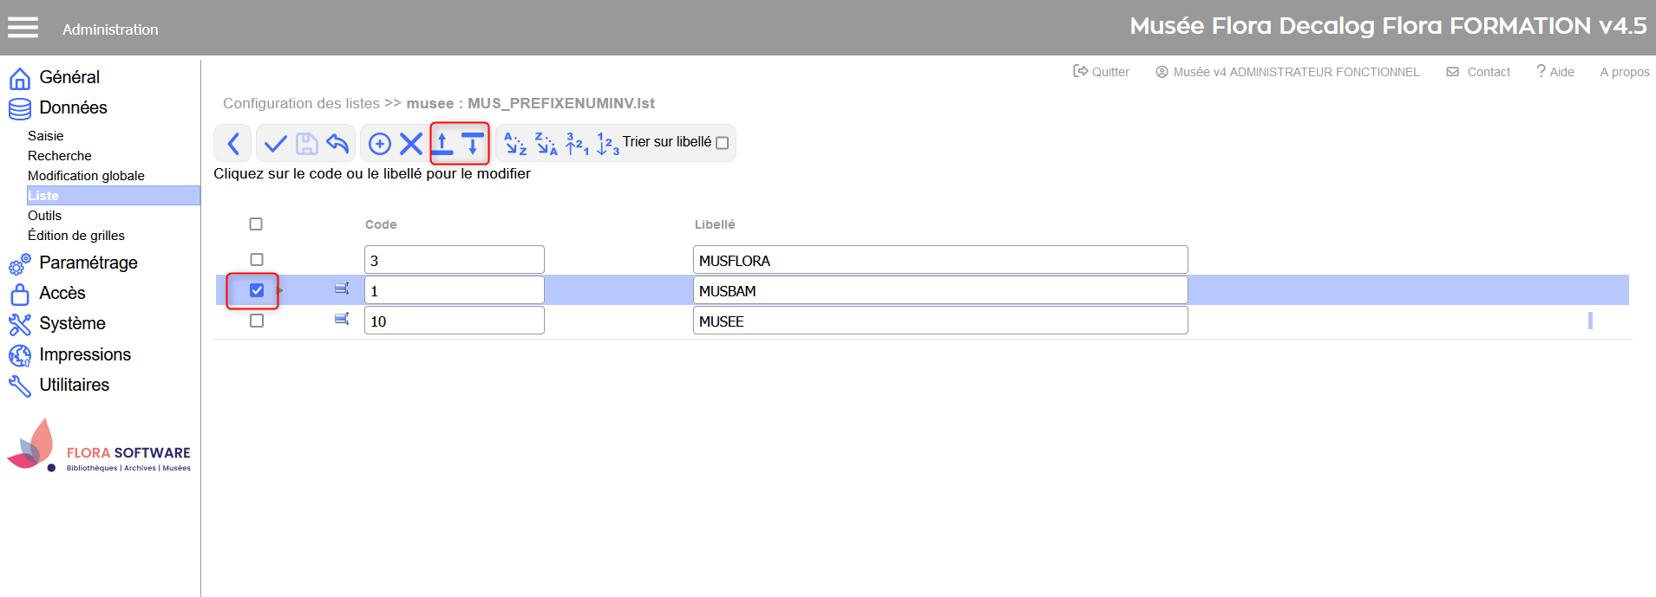Move selected row up with arrow icon
Screen dimensions: 1656x597
pyautogui.click(x=443, y=144)
